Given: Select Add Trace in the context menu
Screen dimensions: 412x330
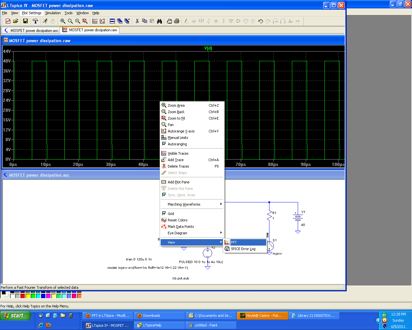Looking at the screenshot, I should [x=192, y=160].
